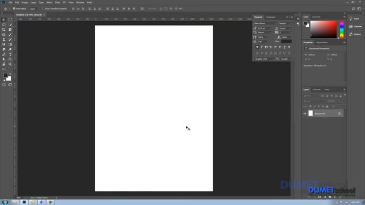Select the Crop tool
Viewport: 365px width, 205px height.
click(x=4, y=30)
